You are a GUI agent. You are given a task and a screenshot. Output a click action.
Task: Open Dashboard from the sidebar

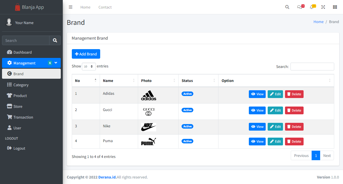[x=31, y=52]
